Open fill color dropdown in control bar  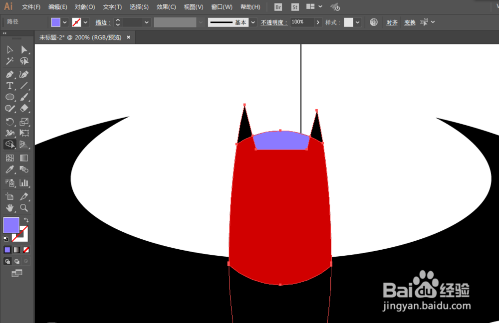[65, 22]
